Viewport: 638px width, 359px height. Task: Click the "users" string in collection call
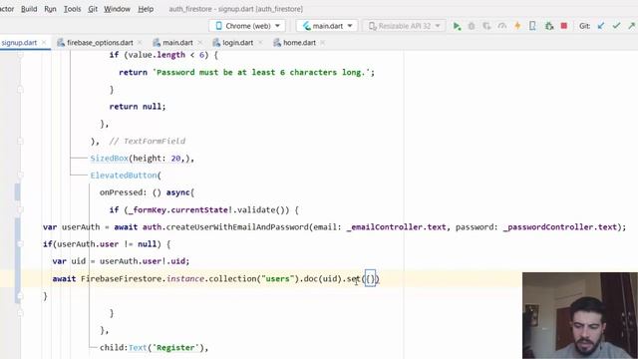(x=277, y=279)
